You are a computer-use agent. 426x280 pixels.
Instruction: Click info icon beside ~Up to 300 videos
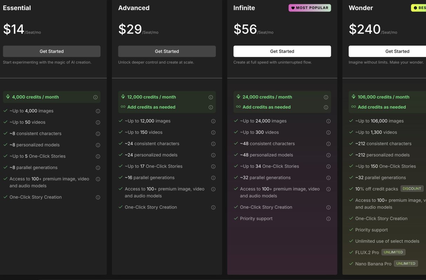point(328,133)
